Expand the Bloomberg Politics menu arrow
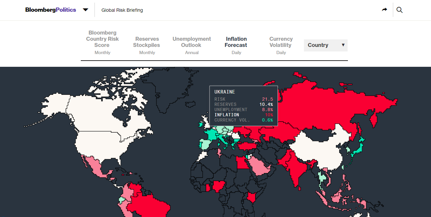 pyautogui.click(x=85, y=10)
